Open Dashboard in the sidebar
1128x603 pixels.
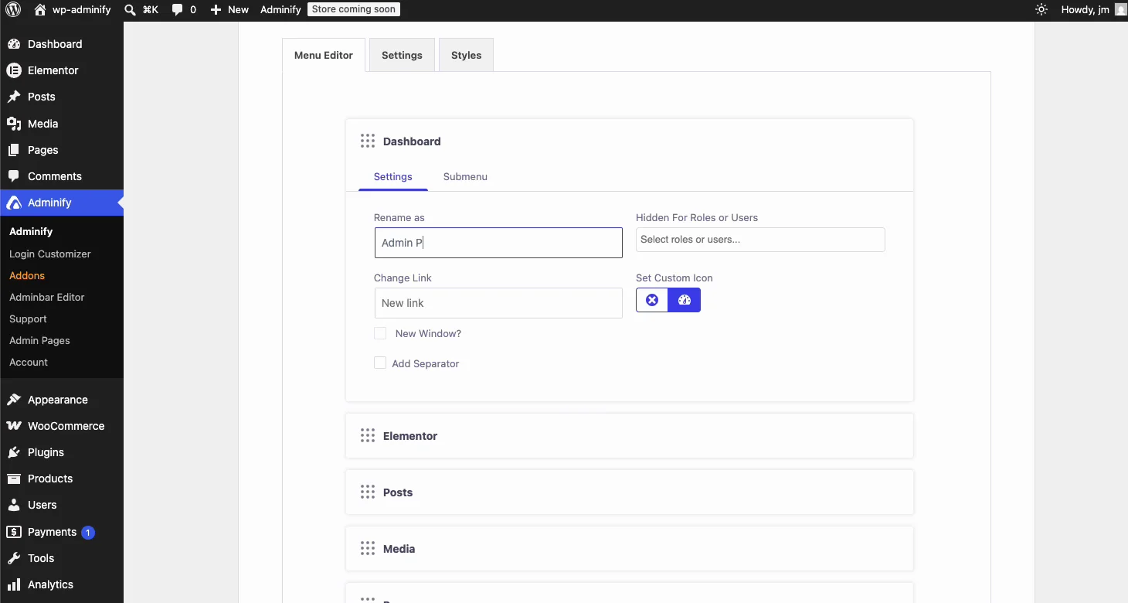(62, 44)
